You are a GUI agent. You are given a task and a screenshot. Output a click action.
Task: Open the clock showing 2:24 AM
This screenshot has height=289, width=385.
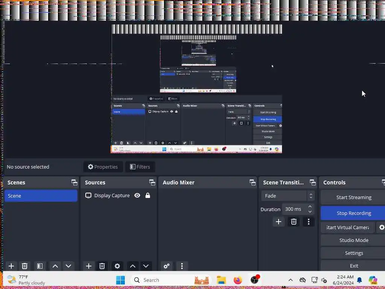(x=343, y=280)
